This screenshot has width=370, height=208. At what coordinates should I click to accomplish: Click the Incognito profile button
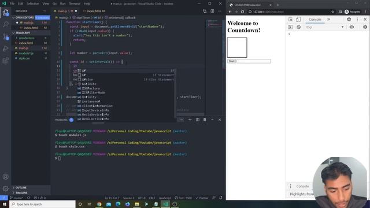point(353,12)
